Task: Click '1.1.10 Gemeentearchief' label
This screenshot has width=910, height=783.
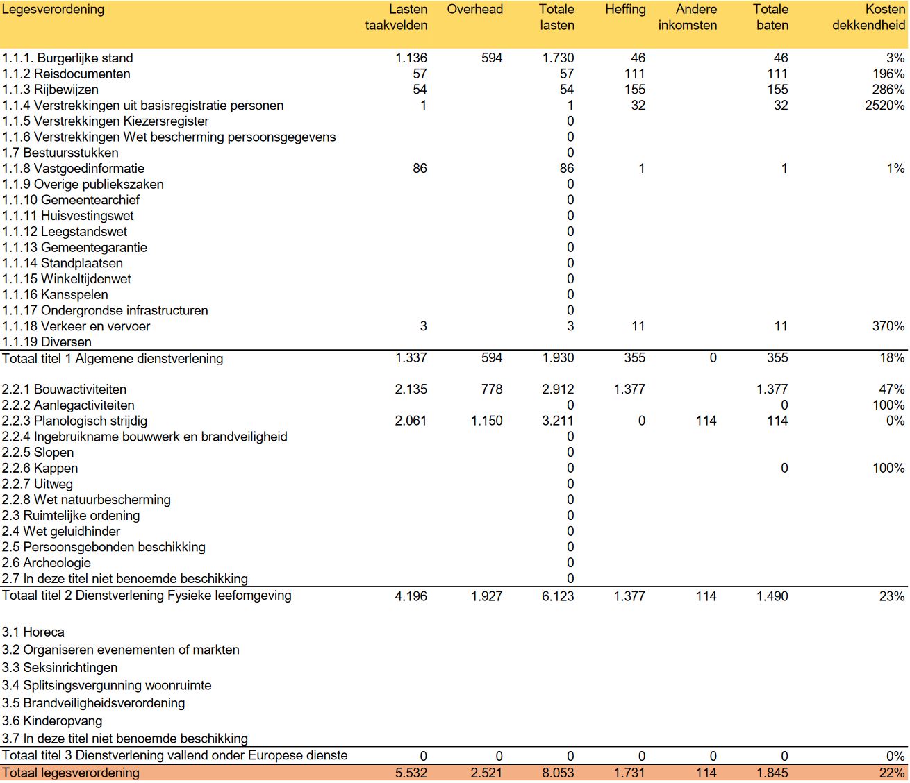Action: coord(71,200)
